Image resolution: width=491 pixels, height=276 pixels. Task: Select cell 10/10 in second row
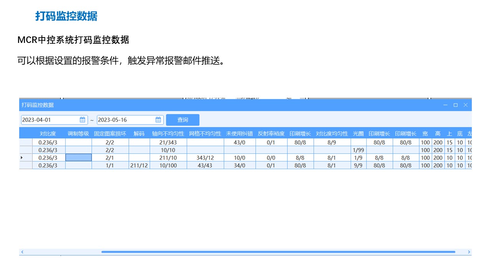pyautogui.click(x=168, y=150)
